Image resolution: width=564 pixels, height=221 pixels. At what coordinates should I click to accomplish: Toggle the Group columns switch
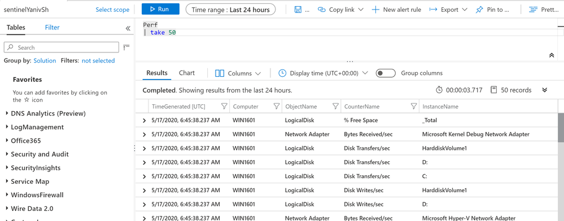point(386,73)
